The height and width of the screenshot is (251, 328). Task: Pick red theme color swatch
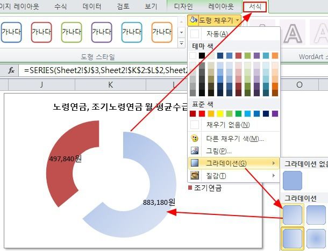238,56
